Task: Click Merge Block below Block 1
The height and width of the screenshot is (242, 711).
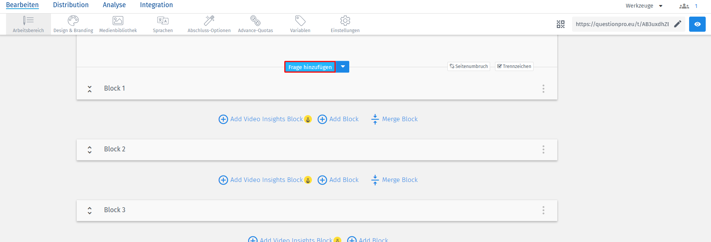Action: pos(395,119)
